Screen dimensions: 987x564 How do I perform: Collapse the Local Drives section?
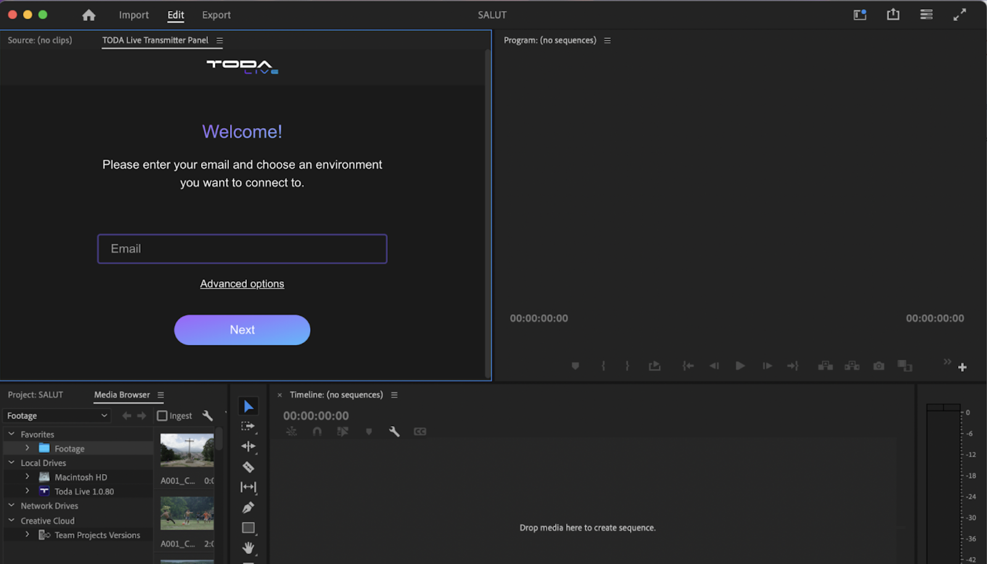(x=11, y=462)
